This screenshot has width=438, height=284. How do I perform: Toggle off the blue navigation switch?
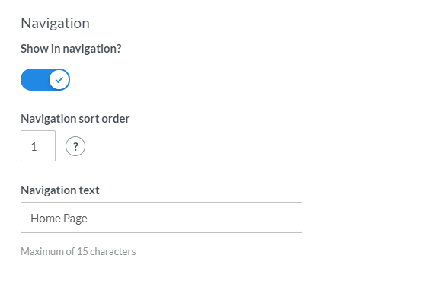pyautogui.click(x=45, y=80)
